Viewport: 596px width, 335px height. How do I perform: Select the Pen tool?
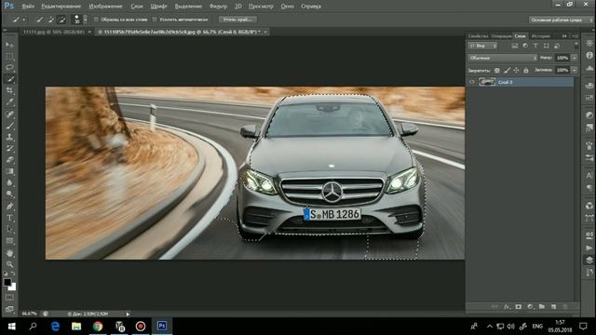9,207
